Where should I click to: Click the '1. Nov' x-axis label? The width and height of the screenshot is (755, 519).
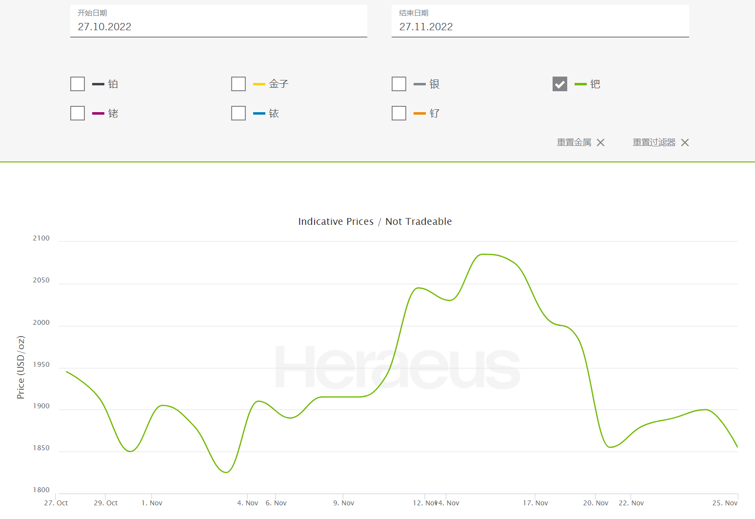pyautogui.click(x=152, y=503)
